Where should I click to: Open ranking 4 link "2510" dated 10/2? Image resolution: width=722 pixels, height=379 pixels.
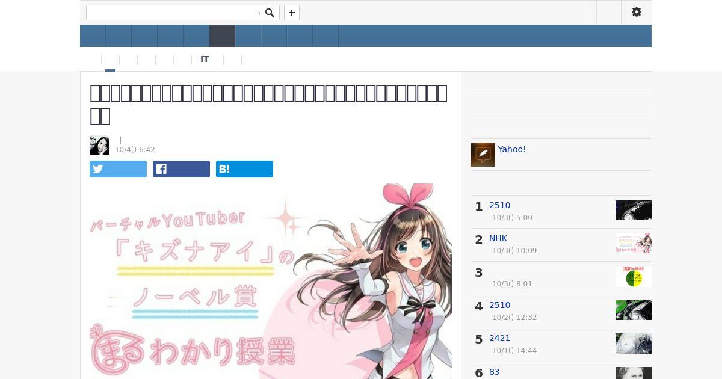tap(499, 305)
